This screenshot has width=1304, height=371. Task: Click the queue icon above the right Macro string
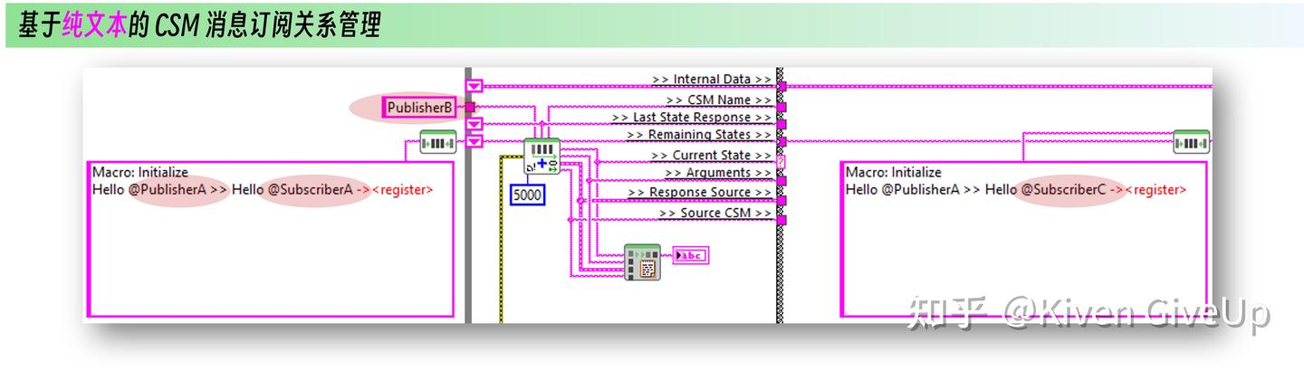[x=1191, y=142]
